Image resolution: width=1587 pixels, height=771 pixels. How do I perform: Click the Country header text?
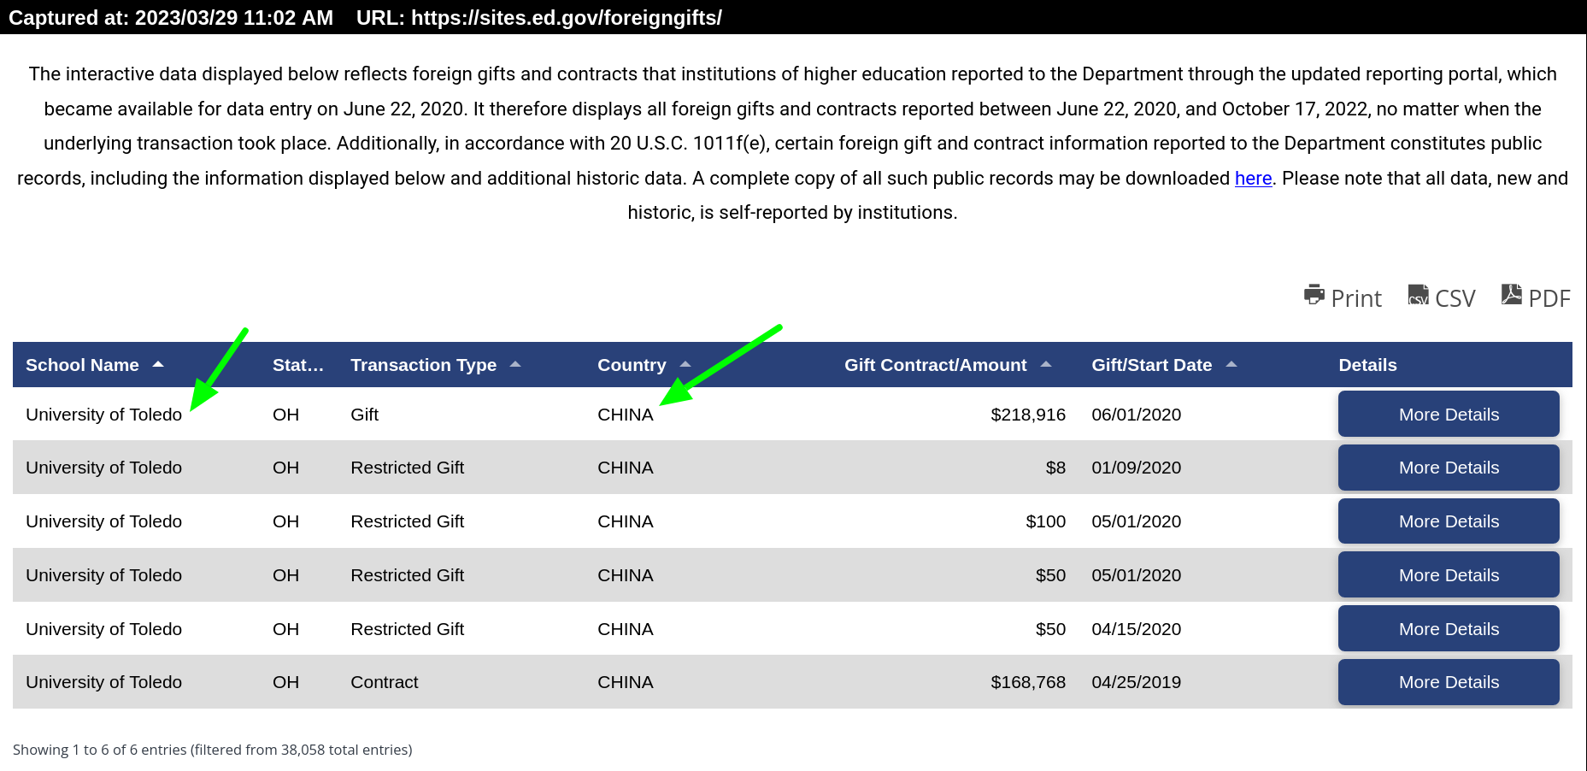coord(632,365)
